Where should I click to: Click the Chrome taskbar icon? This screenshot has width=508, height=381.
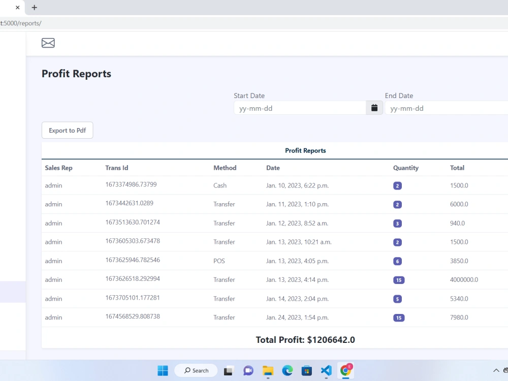[x=345, y=370]
